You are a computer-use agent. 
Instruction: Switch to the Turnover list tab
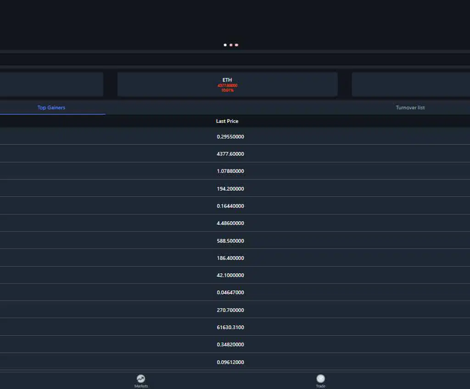coord(410,108)
